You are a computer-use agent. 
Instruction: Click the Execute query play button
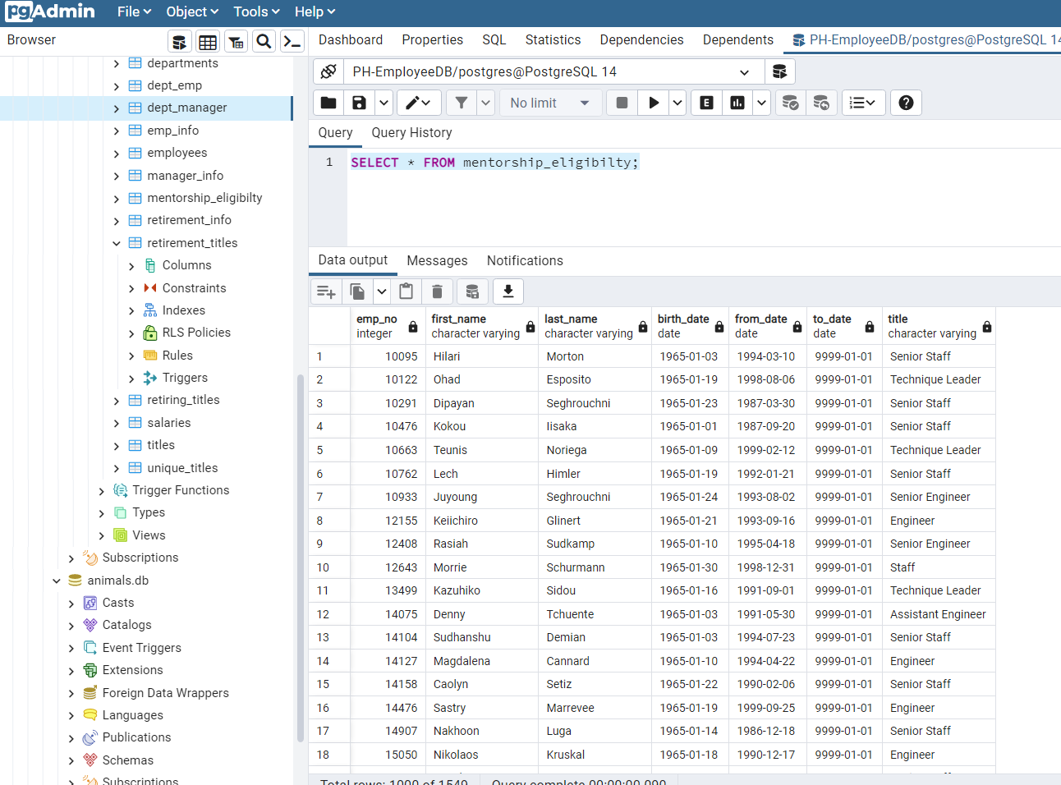click(654, 103)
